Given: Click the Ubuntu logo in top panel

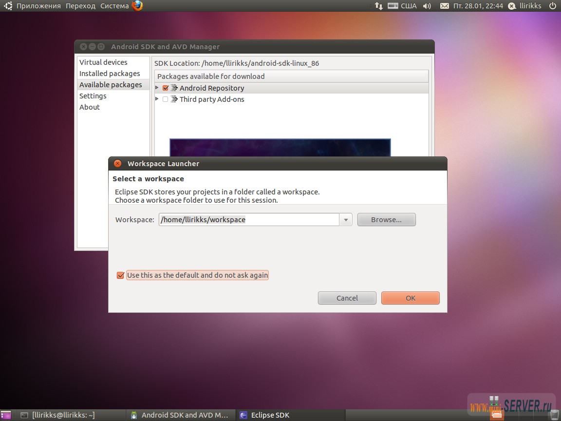Looking at the screenshot, I should click(8, 6).
